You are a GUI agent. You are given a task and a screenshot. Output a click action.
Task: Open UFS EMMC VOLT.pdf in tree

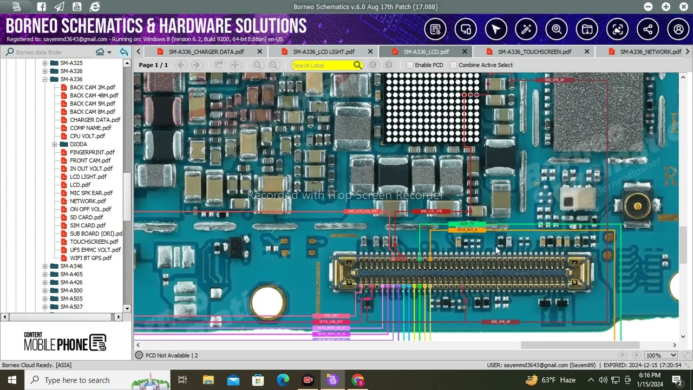(x=95, y=250)
